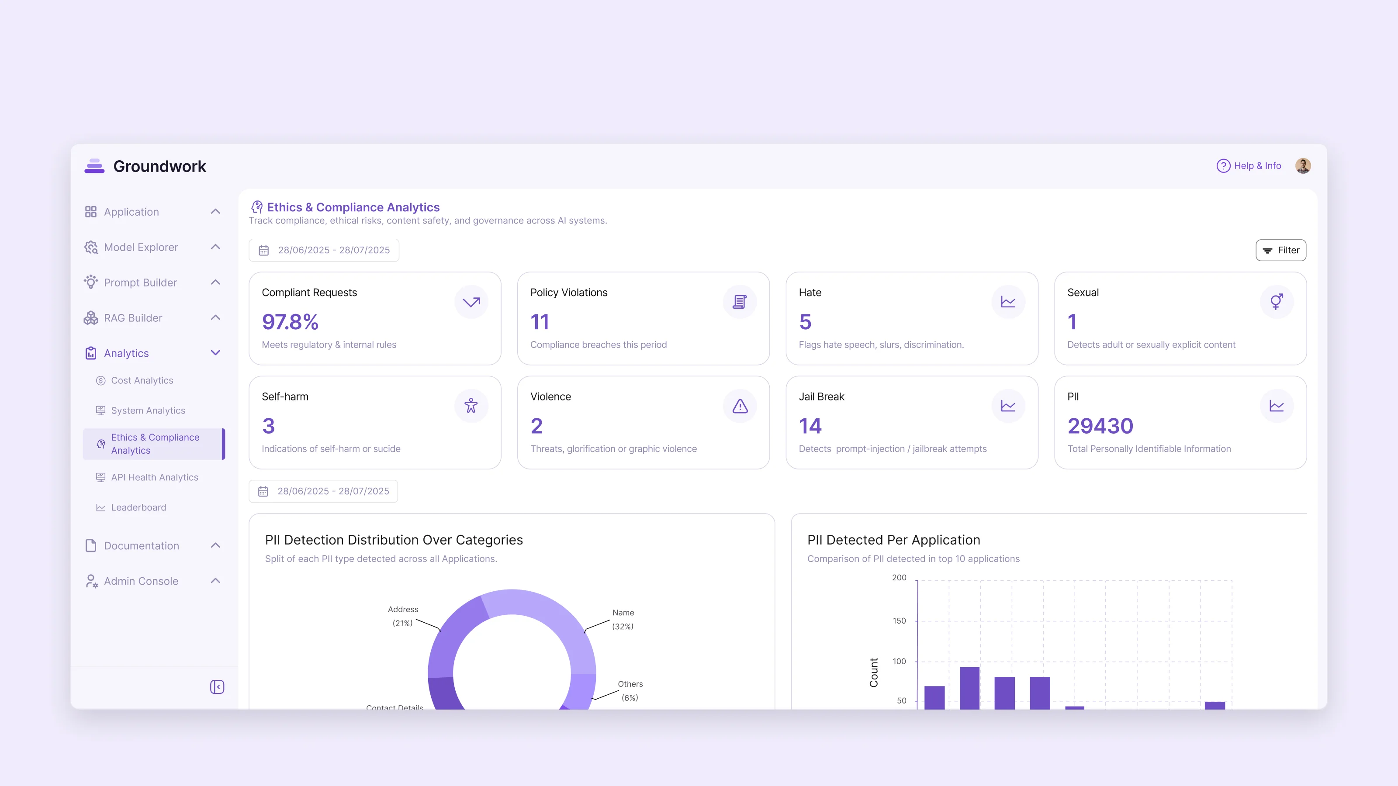The width and height of the screenshot is (1398, 786).
Task: Click the Jail Break chart icon
Action: click(1008, 406)
